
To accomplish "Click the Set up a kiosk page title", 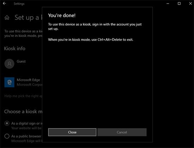I will point(29,17).
